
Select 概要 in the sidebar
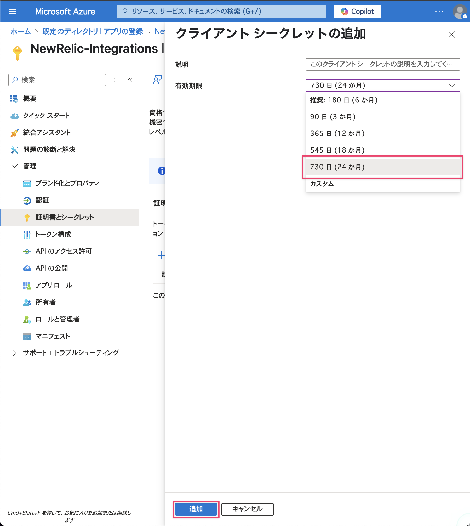click(29, 98)
